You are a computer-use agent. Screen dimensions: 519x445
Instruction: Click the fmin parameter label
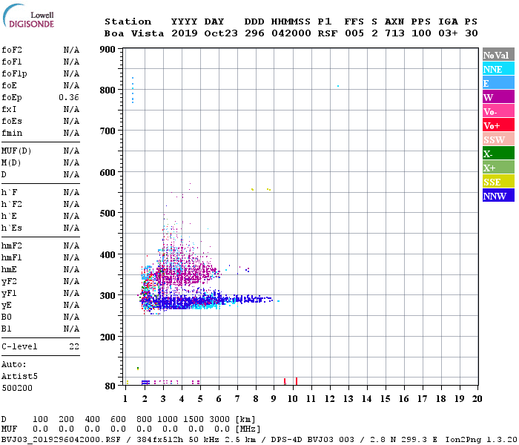click(12, 133)
